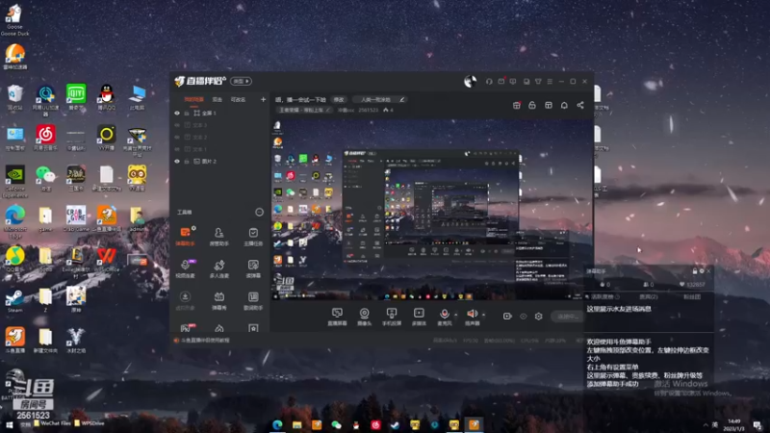Select the 全屏 1 source row
The height and width of the screenshot is (433, 770).
(220, 113)
